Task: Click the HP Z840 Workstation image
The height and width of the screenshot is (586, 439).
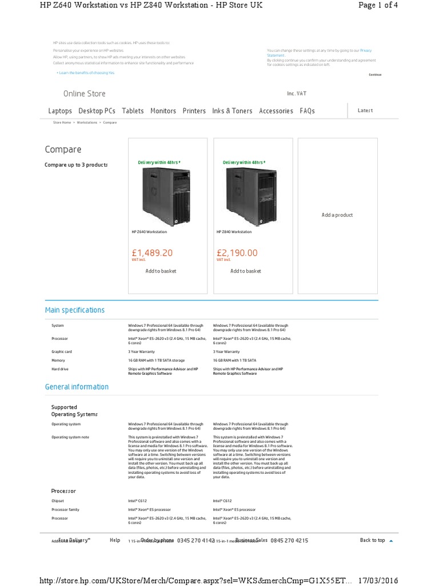Action: click(x=252, y=197)
